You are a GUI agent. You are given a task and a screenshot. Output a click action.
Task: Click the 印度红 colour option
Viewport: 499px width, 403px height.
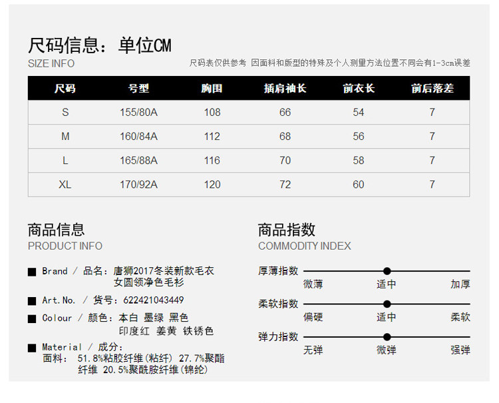coord(134,331)
